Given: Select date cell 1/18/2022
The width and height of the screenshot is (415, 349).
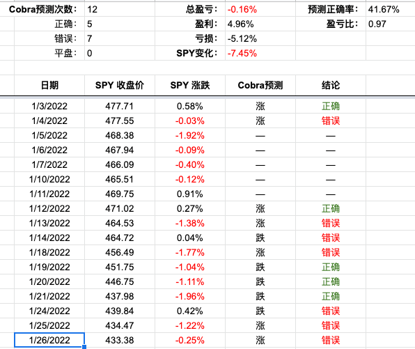Looking at the screenshot, I should [x=49, y=252].
